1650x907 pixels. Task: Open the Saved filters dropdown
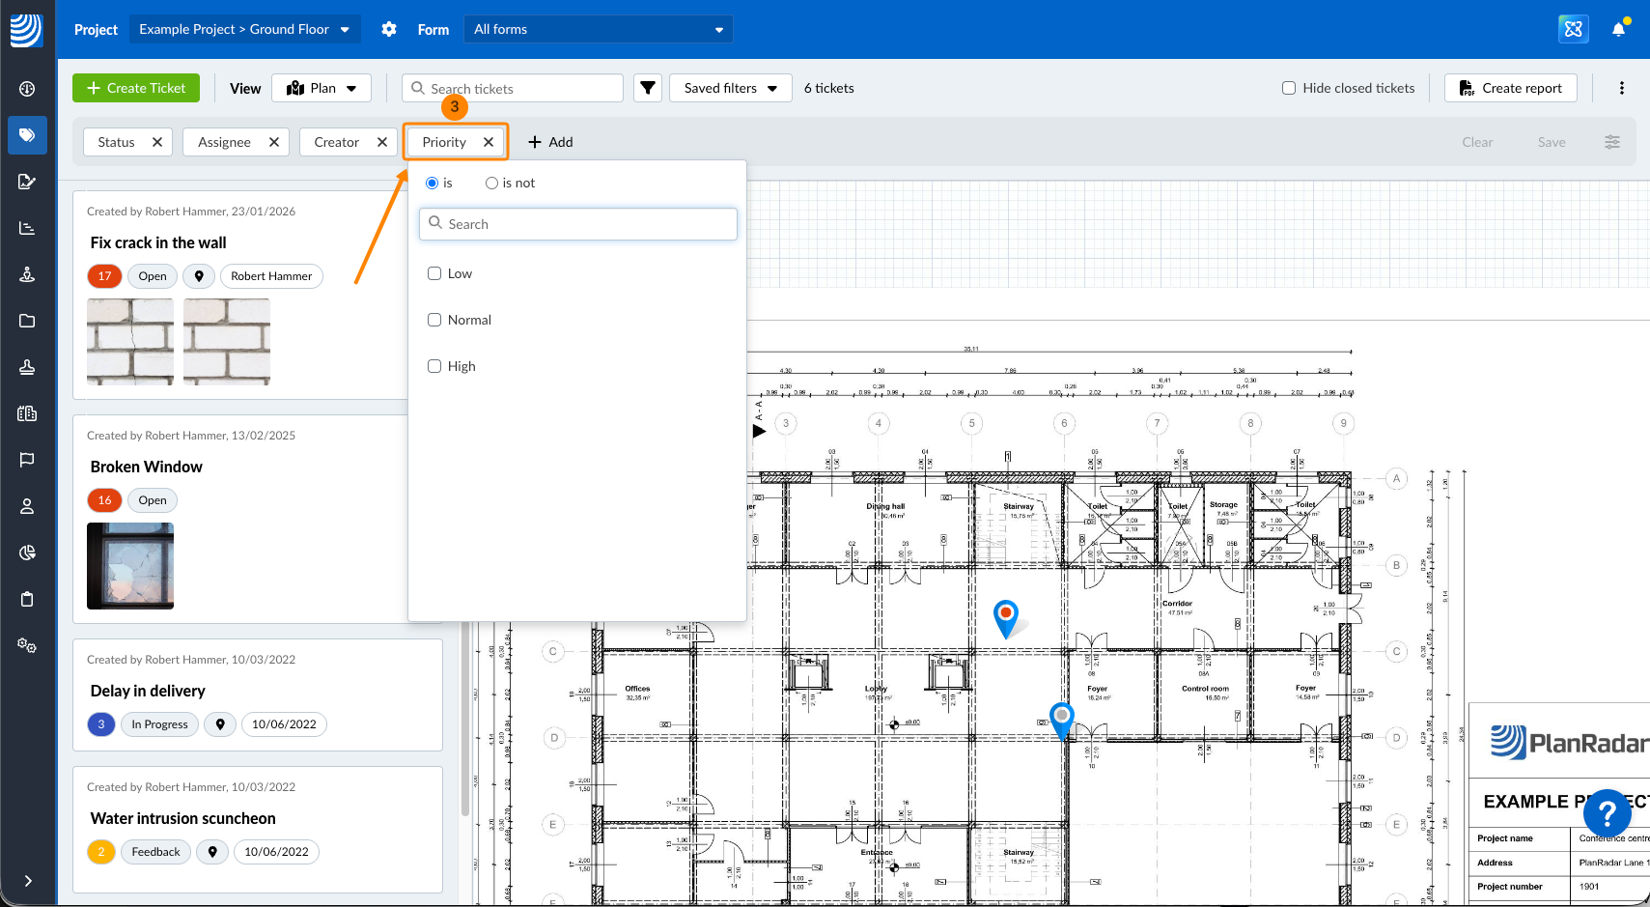click(730, 88)
